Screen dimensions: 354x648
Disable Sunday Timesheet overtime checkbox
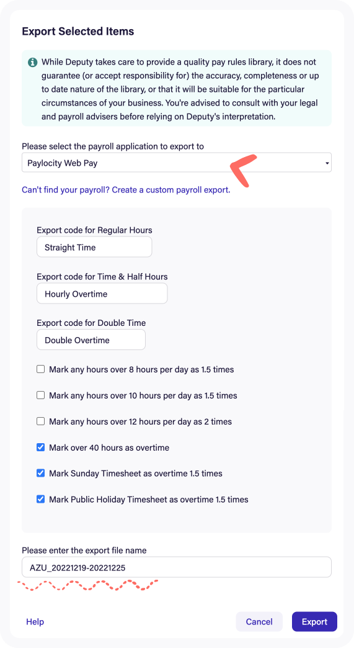point(40,473)
